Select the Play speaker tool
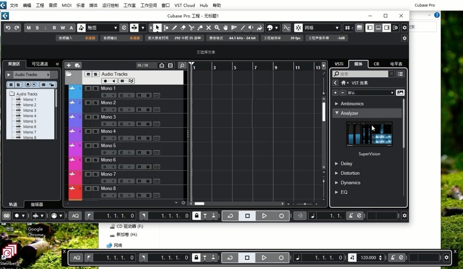463x269 pixels. click(x=251, y=28)
